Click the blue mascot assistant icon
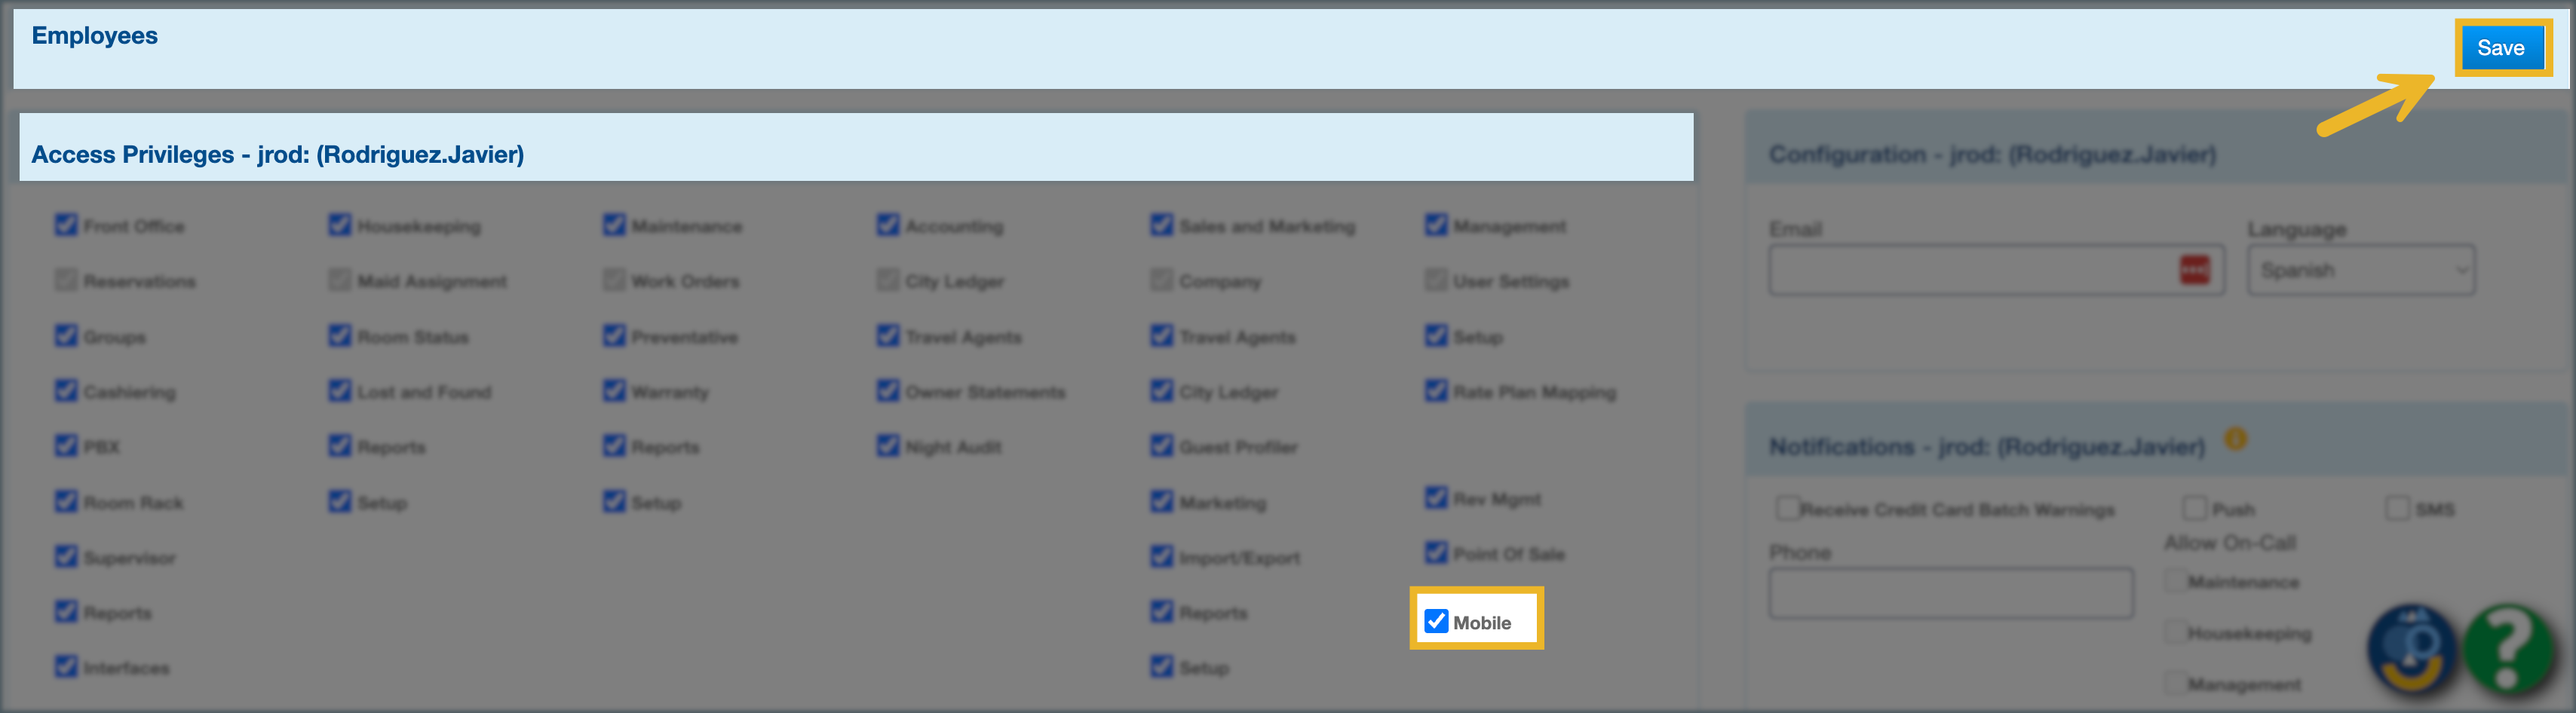The width and height of the screenshot is (2576, 713). point(2411,650)
